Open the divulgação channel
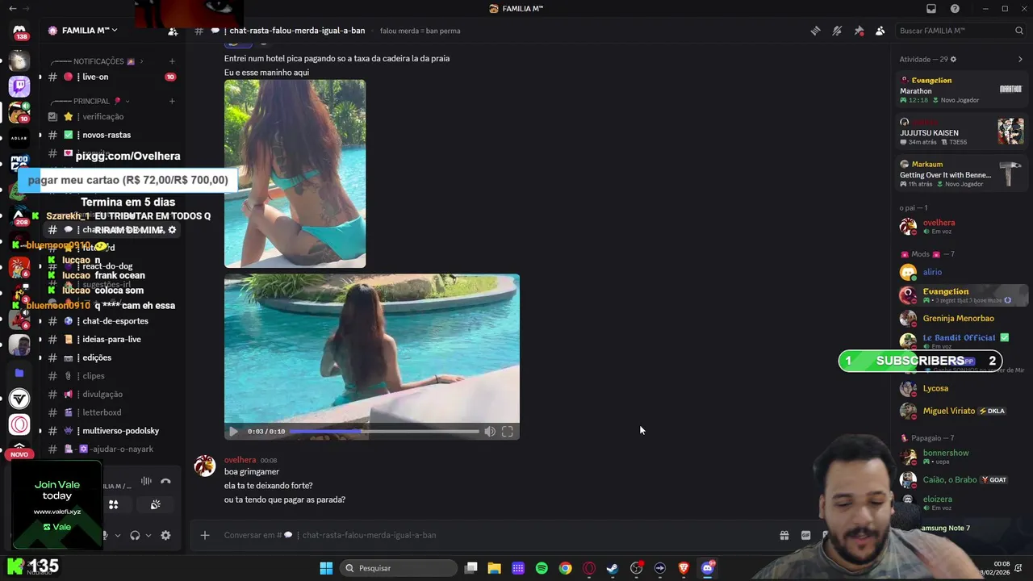Image resolution: width=1033 pixels, height=581 pixels. click(111, 394)
